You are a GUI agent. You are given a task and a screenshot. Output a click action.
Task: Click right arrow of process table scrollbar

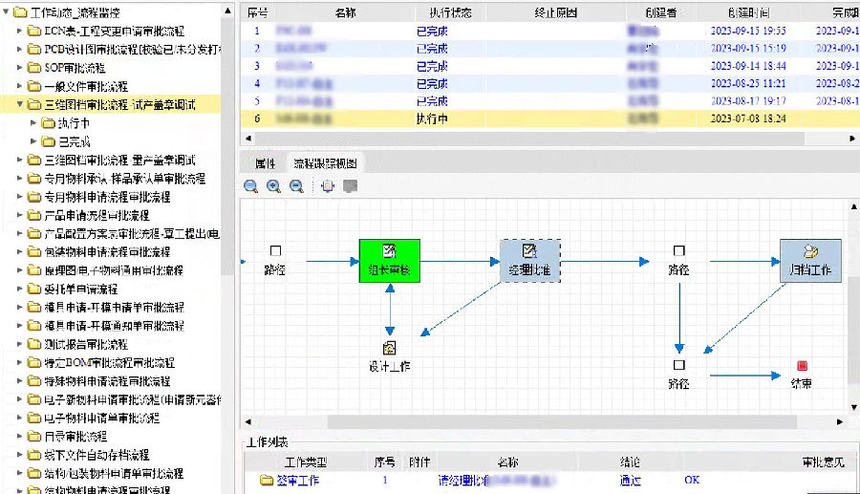tap(852, 139)
